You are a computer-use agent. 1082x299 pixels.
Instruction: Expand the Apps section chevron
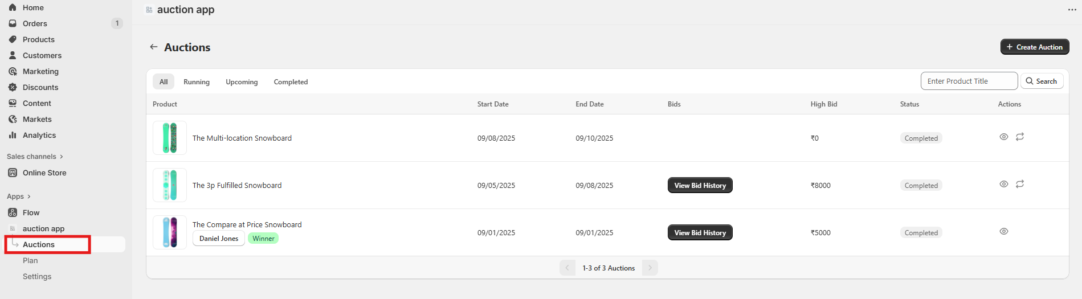tap(28, 196)
